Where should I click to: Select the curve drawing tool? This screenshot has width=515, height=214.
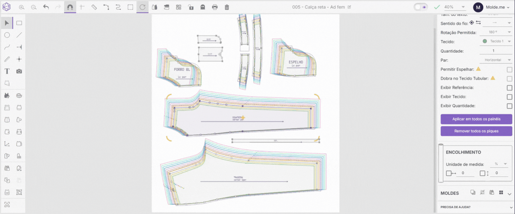pyautogui.click(x=7, y=47)
